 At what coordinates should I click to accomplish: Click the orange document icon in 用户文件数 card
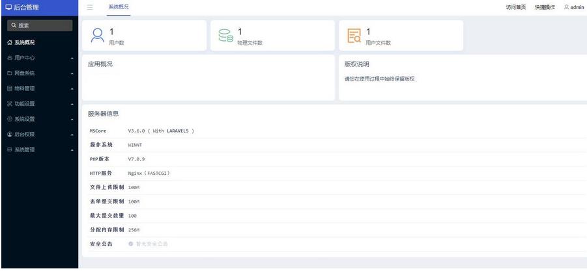(x=354, y=36)
